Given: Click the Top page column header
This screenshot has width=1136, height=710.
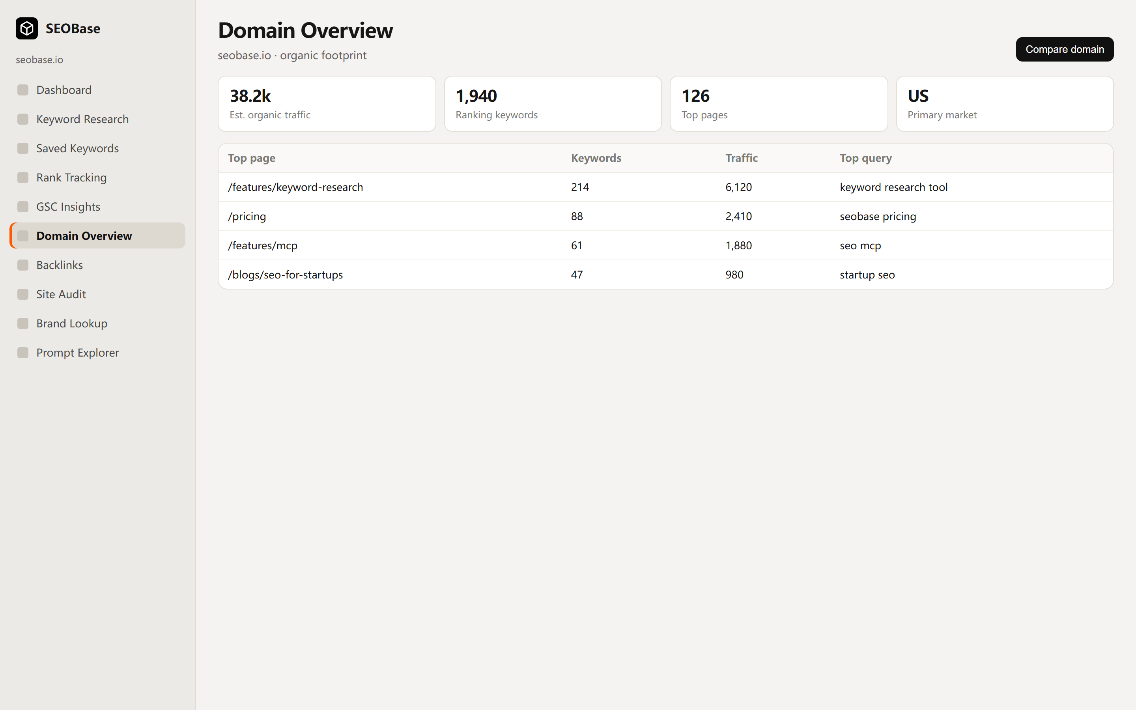Looking at the screenshot, I should [x=252, y=158].
